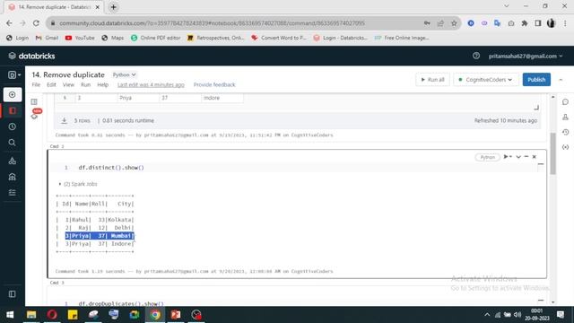574x323 pixels.
Task: Open Data icon in left sidebar
Action: (x=12, y=161)
